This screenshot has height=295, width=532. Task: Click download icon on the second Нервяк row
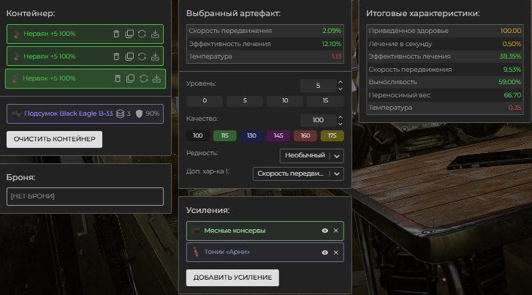click(156, 56)
